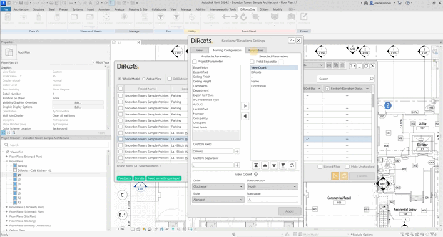Expand Floor Plans (Enlarged Plan) tree node

6,157
